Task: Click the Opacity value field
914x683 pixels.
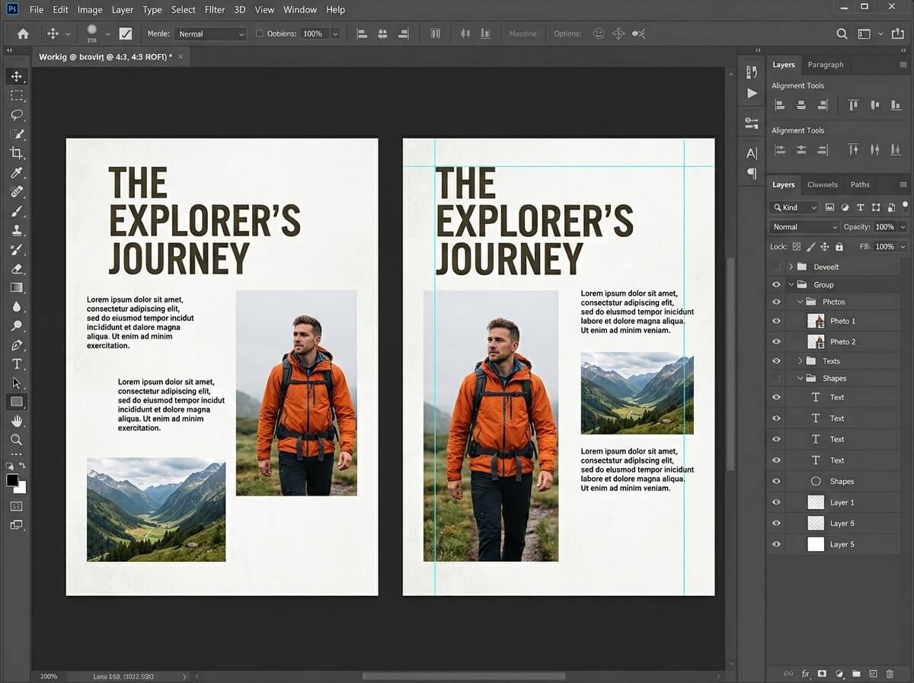Action: coord(884,227)
